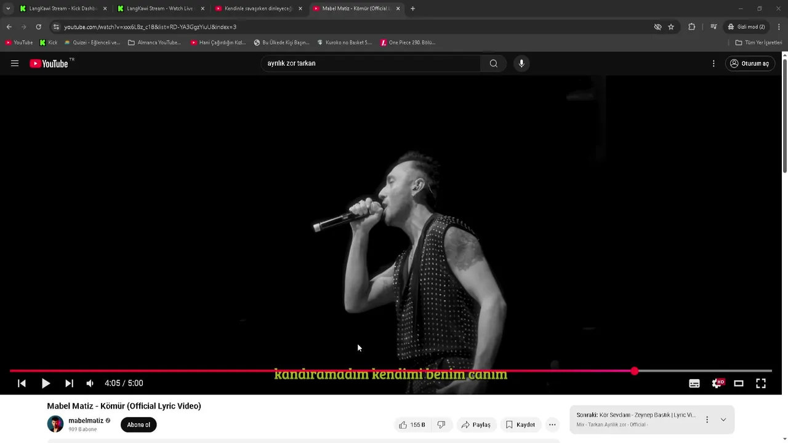Open the tab search dropdown arrow
This screenshot has height=443, width=788.
pos(8,9)
